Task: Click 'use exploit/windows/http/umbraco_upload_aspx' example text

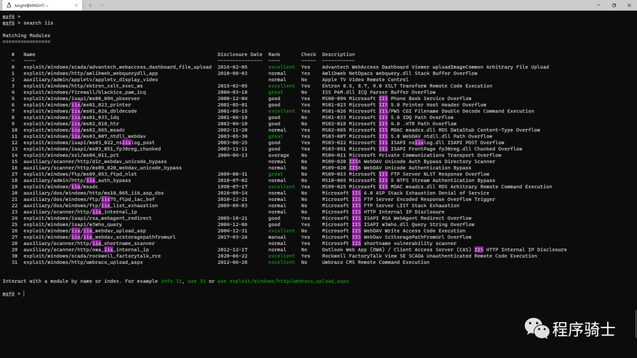Action: [283, 281]
